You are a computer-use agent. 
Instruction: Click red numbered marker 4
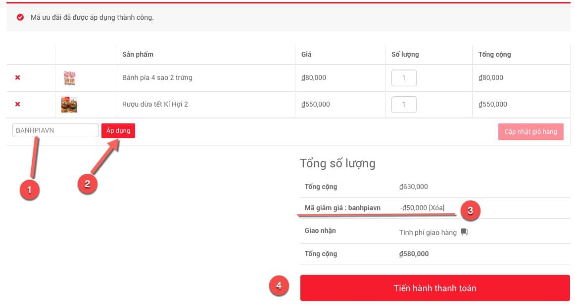pyautogui.click(x=279, y=286)
